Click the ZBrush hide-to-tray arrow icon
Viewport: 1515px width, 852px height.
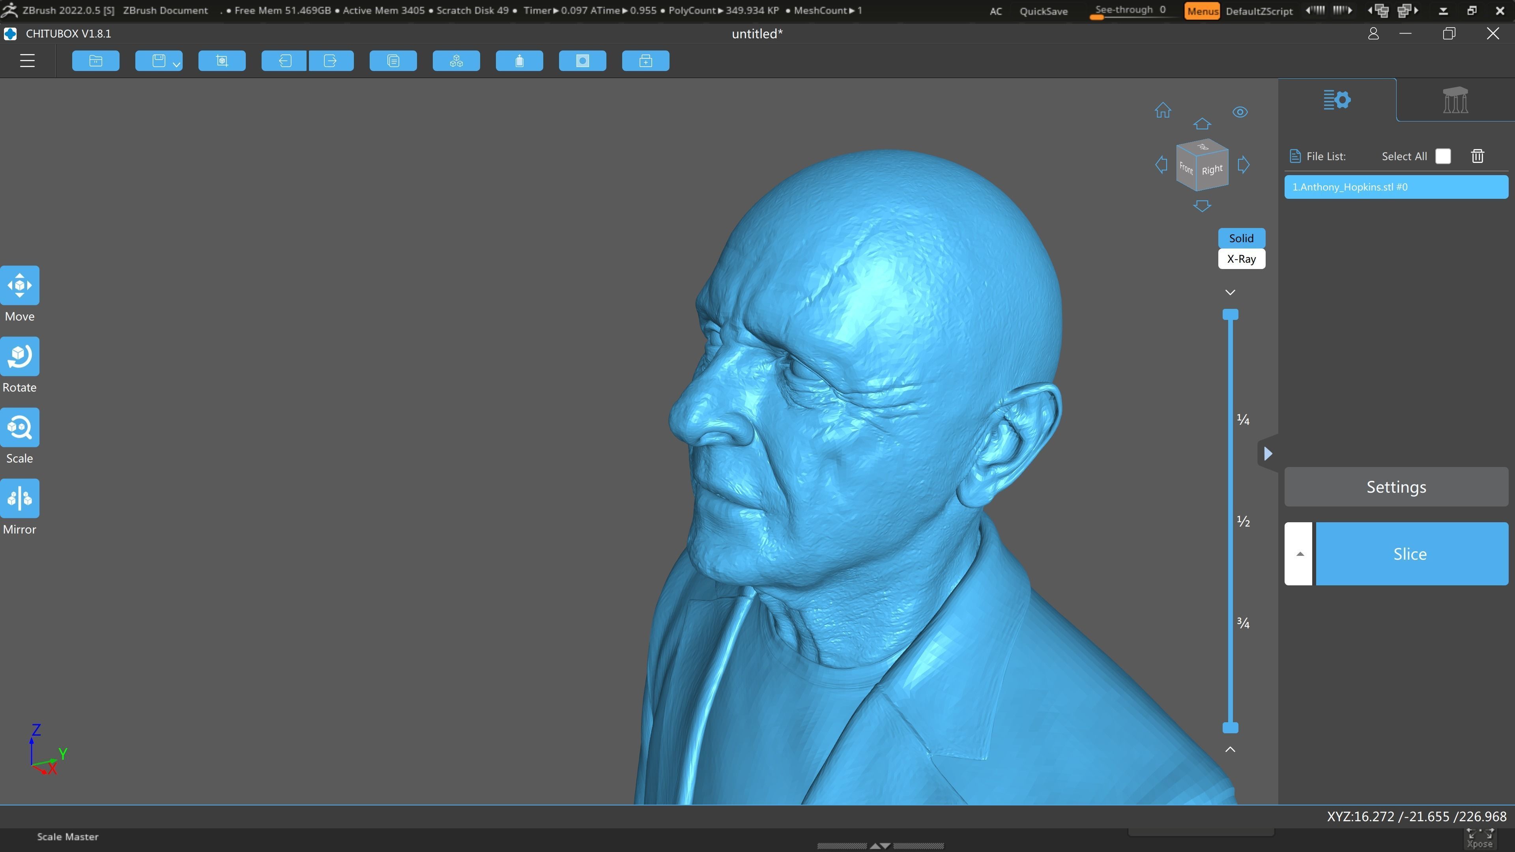[x=1443, y=11]
